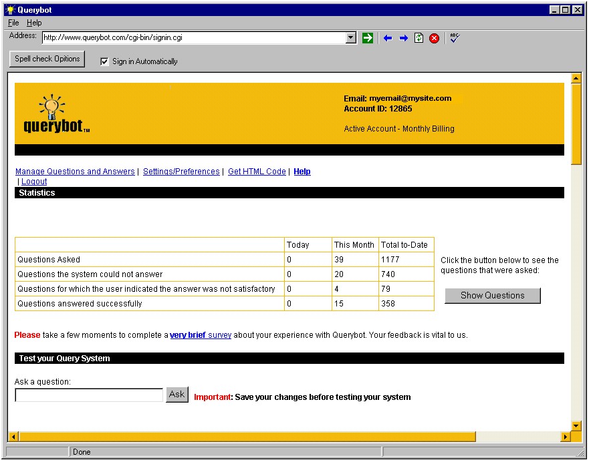Image resolution: width=589 pixels, height=460 pixels.
Task: Click into the Address URL field
Action: click(194, 37)
